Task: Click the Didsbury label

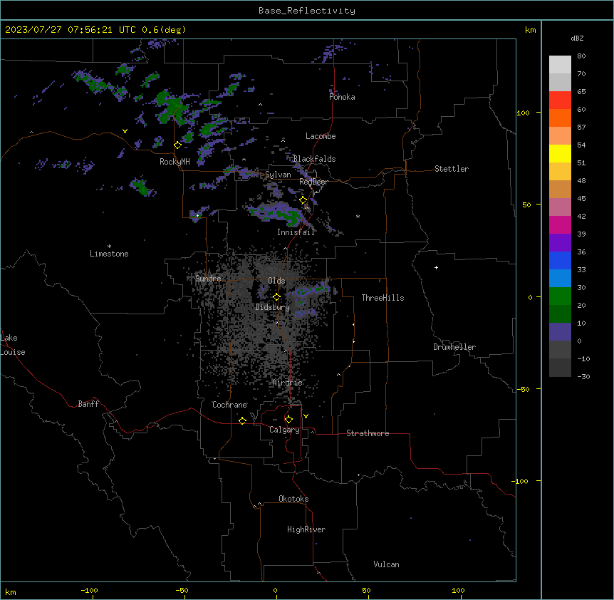Action: click(273, 307)
